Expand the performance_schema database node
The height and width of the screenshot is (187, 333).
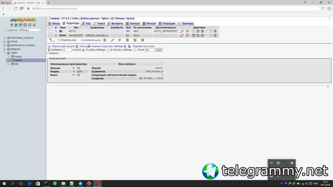(x=4, y=45)
